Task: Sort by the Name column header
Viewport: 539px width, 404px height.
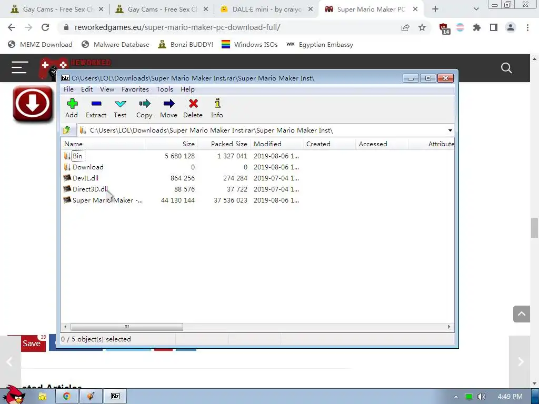Action: (x=103, y=144)
